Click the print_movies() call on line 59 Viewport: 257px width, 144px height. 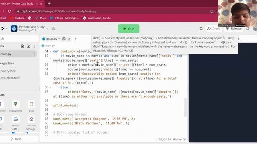tap(66, 106)
